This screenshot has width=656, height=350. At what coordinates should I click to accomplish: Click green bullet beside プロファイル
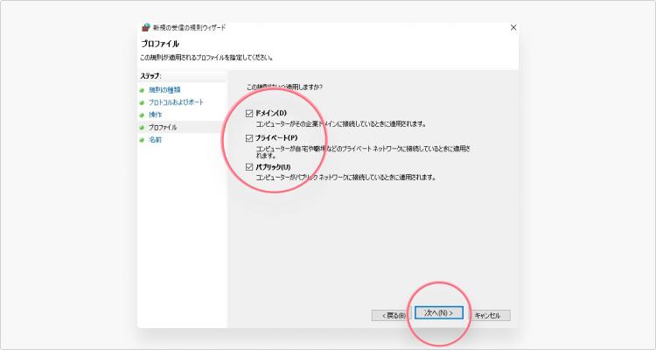[x=143, y=128]
